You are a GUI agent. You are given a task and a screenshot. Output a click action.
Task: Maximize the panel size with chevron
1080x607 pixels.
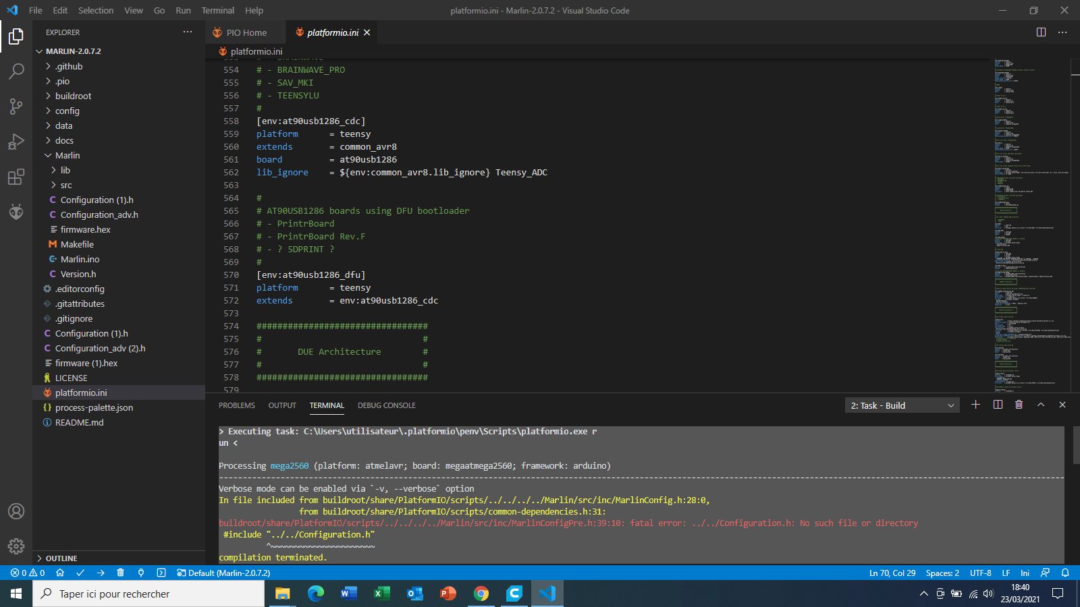(x=1041, y=405)
